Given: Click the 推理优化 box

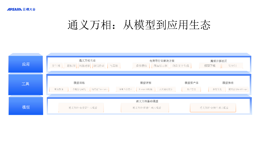Looking at the screenshot, I should tap(217, 89).
